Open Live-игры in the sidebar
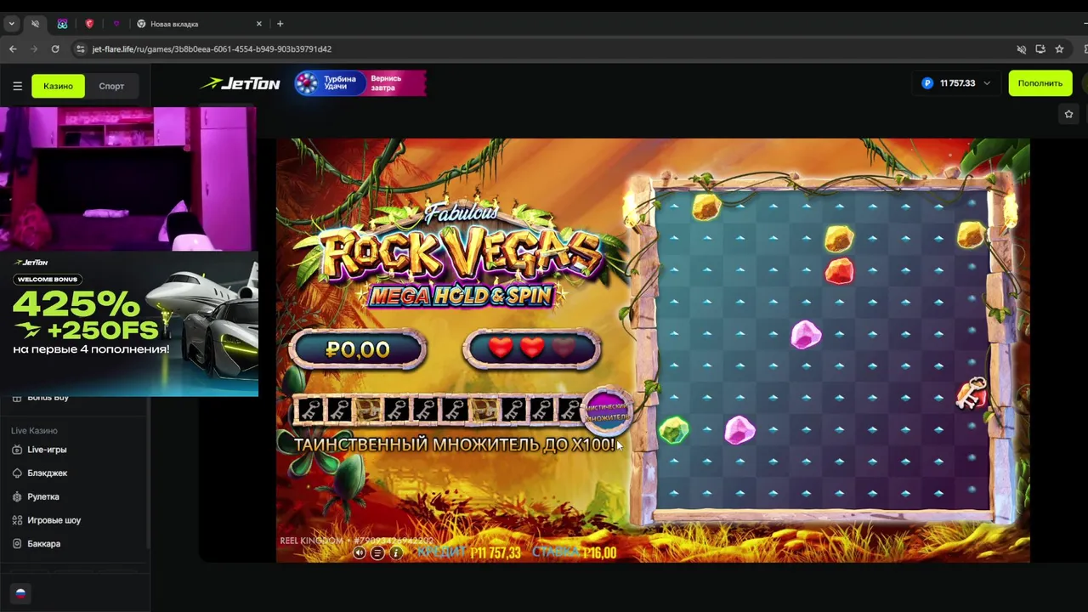The height and width of the screenshot is (612, 1088). point(47,450)
